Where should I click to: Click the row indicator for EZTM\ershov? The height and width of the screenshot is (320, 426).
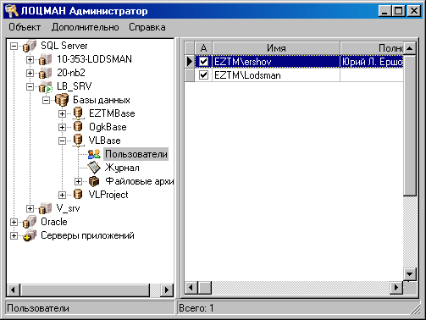pos(190,62)
